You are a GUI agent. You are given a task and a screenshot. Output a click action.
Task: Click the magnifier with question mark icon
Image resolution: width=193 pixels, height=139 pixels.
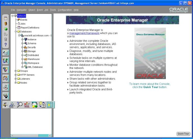[x=19, y=105]
